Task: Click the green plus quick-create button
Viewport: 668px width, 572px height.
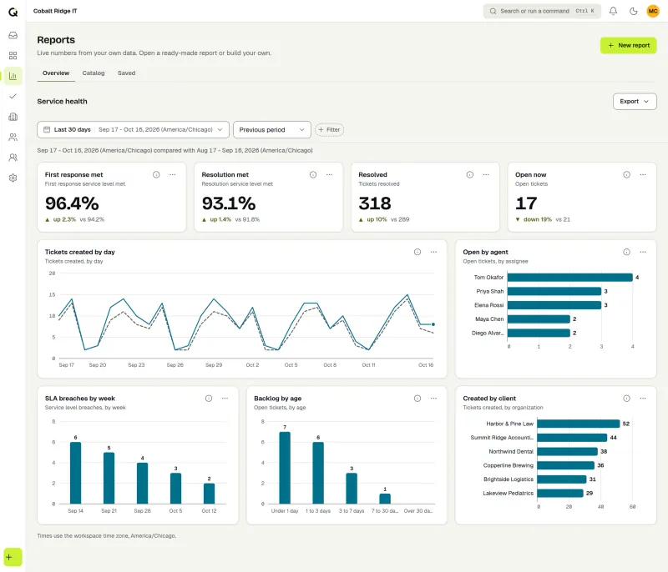Action: [13, 557]
